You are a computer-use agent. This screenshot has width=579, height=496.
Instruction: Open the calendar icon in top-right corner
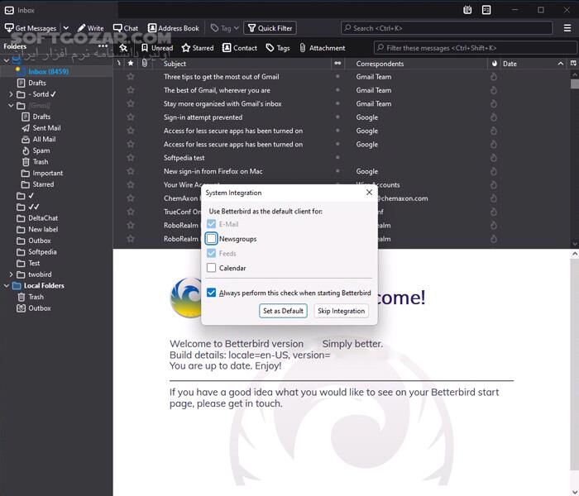tap(468, 10)
